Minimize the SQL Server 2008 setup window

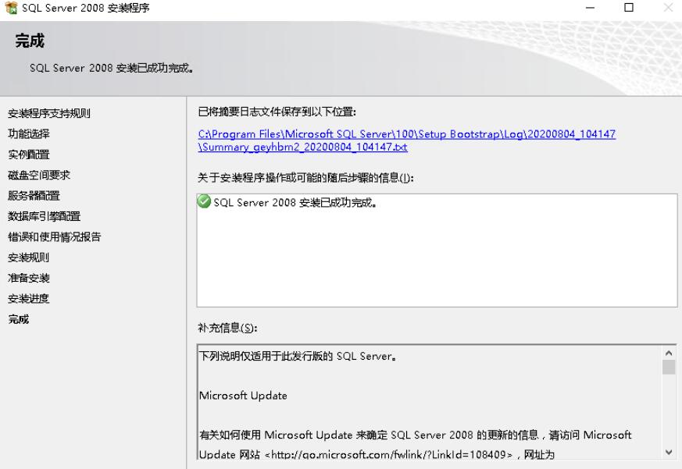click(591, 7)
